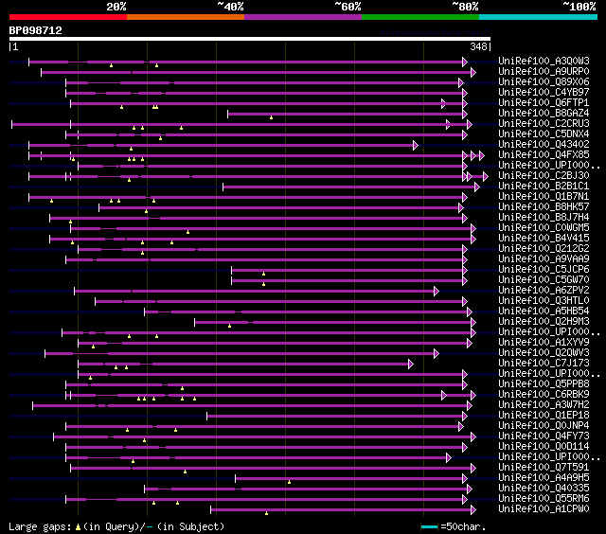The width and height of the screenshot is (606, 534).
Task: Select the UniRef100_Q40335 label
Action: click(x=544, y=489)
